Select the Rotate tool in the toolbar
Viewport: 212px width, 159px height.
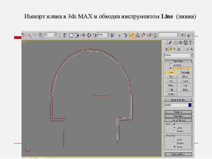tap(89, 35)
